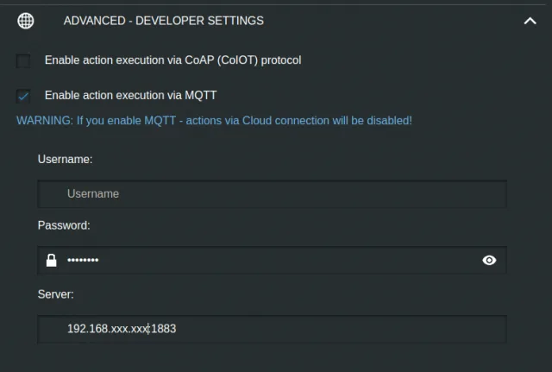Click the globe icon in the header

(x=25, y=21)
